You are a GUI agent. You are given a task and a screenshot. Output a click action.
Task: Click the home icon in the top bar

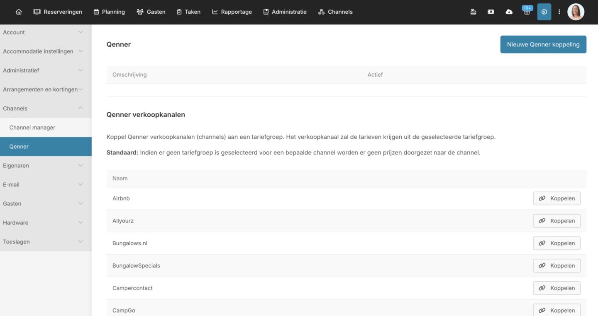coord(19,12)
